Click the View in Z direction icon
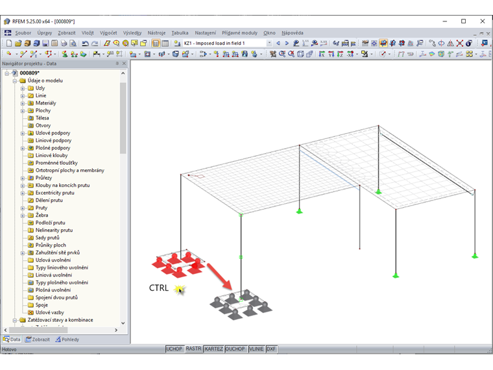Image resolution: width=493 pixels, height=370 pixels. click(x=340, y=54)
